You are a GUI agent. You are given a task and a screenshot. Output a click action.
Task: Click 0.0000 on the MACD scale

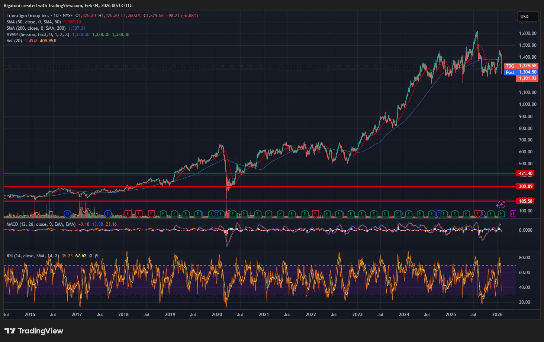coord(525,230)
